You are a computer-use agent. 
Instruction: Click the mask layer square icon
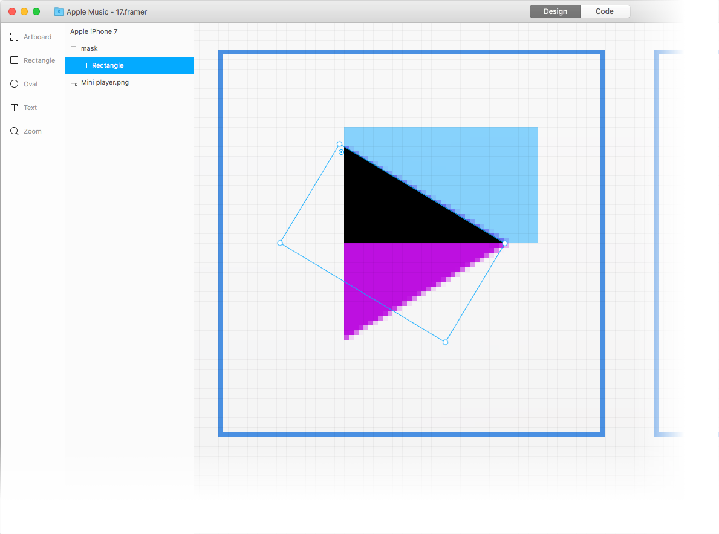point(73,48)
